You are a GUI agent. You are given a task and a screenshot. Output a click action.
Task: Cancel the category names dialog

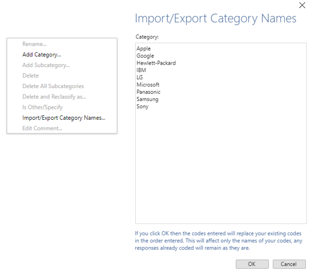coord(289,264)
